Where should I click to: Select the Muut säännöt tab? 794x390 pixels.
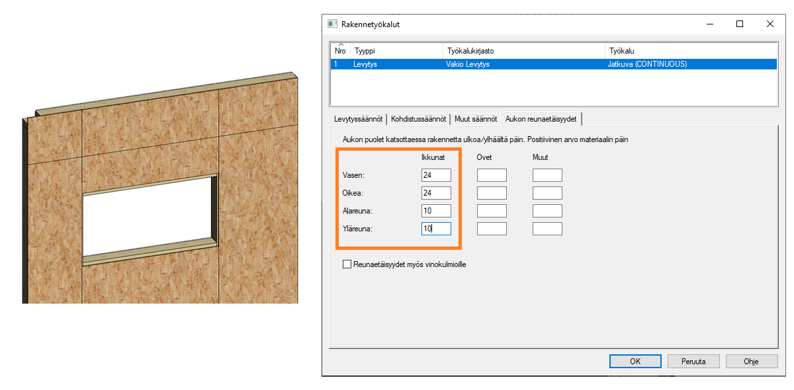pos(475,119)
